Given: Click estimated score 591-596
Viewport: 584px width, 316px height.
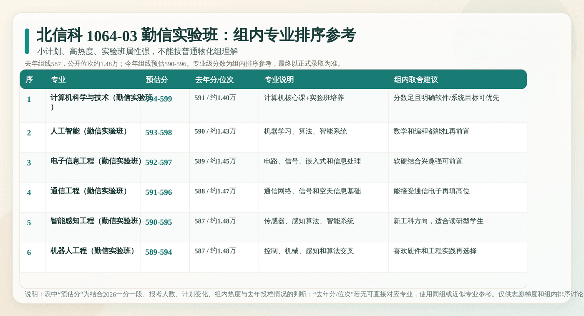Looking at the screenshot, I should 159,193.
